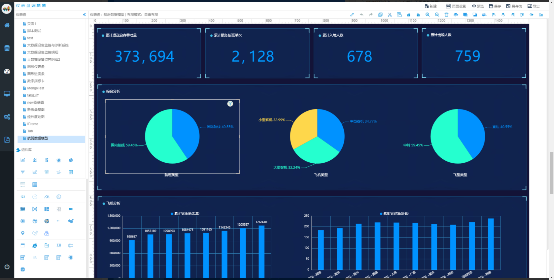Pick the checkbox component from library
This screenshot has height=280, width=554.
(23, 269)
